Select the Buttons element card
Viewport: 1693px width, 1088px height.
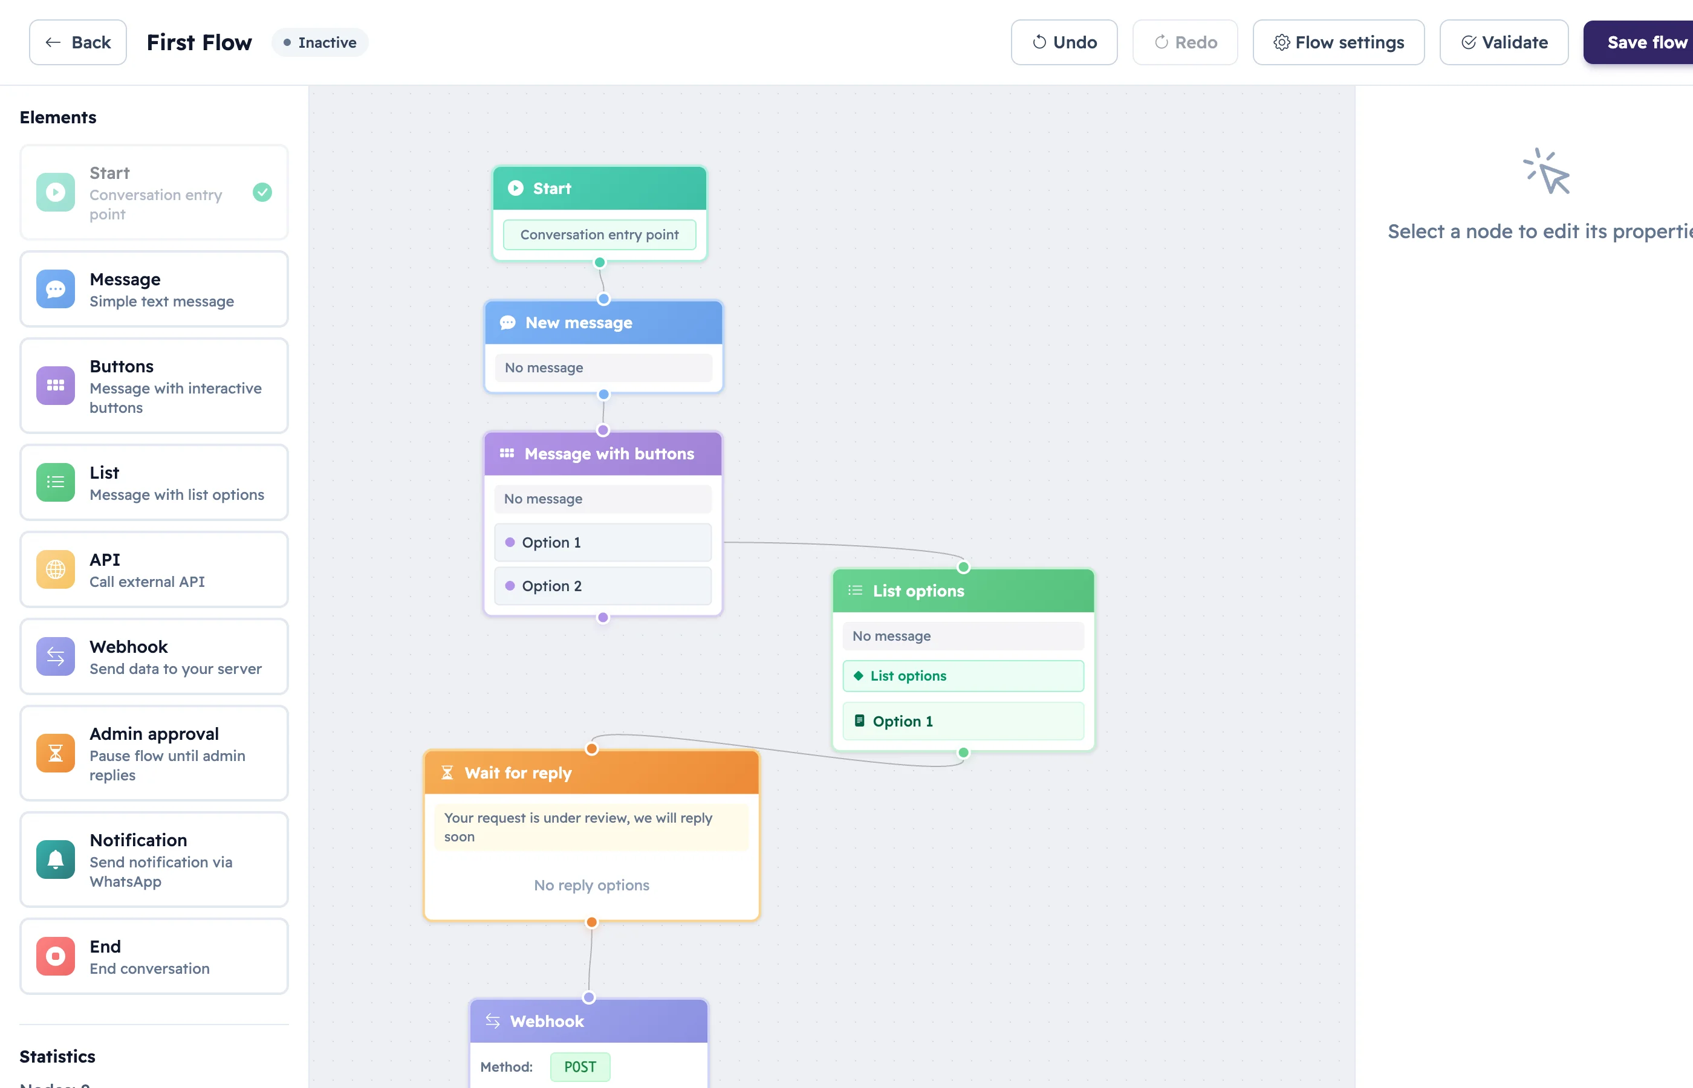(154, 385)
